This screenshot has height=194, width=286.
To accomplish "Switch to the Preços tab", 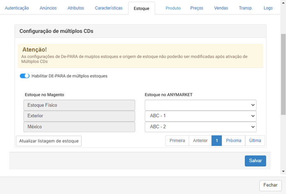I will [197, 8].
